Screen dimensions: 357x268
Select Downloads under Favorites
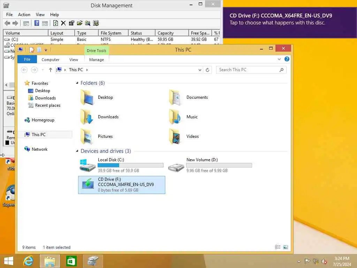pyautogui.click(x=42, y=98)
